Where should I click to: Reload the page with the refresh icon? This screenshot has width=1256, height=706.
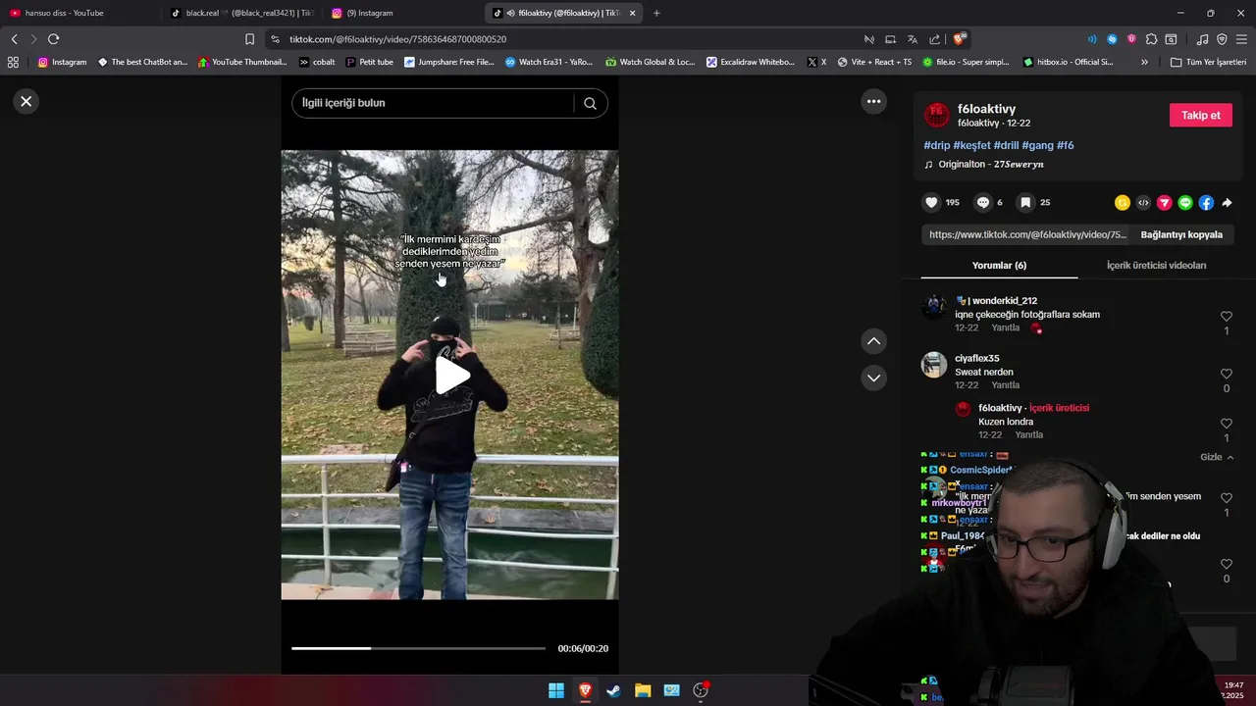(x=53, y=39)
